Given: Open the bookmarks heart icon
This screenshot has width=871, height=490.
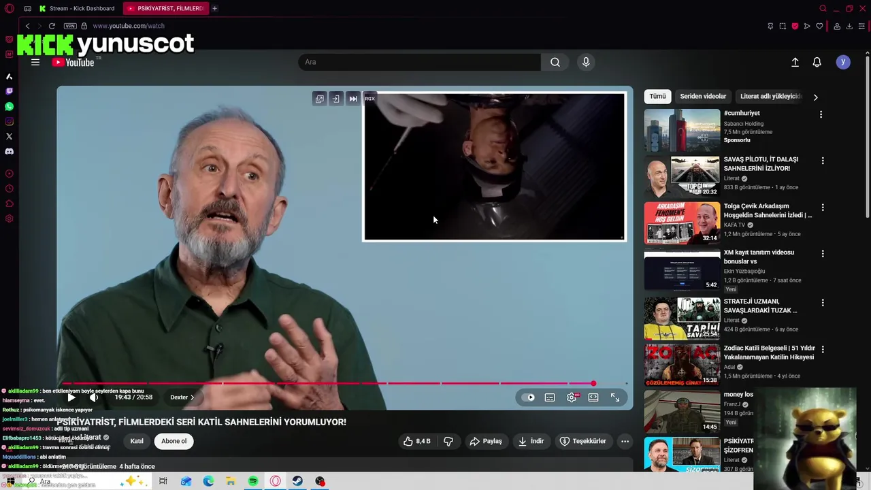Looking at the screenshot, I should 819,26.
